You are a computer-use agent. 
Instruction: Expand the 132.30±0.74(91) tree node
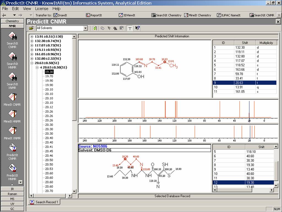pyautogui.click(x=32, y=41)
